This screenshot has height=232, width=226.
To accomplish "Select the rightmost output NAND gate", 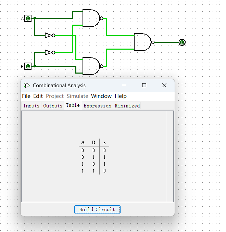I will (142, 42).
